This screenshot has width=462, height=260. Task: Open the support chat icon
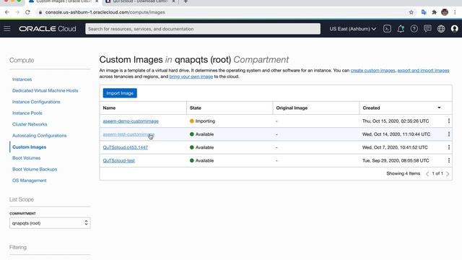(x=427, y=29)
